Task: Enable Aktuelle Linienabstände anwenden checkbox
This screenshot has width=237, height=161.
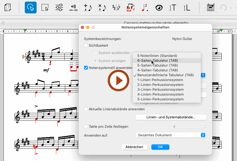Action: pyautogui.click(x=86, y=109)
